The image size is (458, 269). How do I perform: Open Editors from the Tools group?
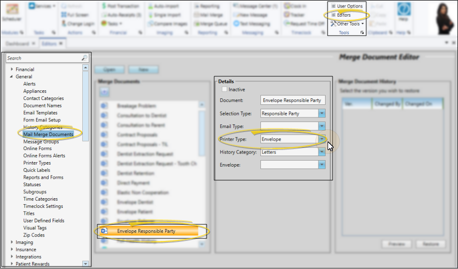333,15
